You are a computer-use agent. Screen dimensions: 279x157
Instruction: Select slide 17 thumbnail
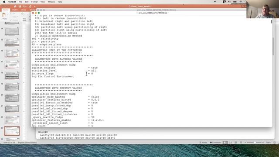[12, 65]
